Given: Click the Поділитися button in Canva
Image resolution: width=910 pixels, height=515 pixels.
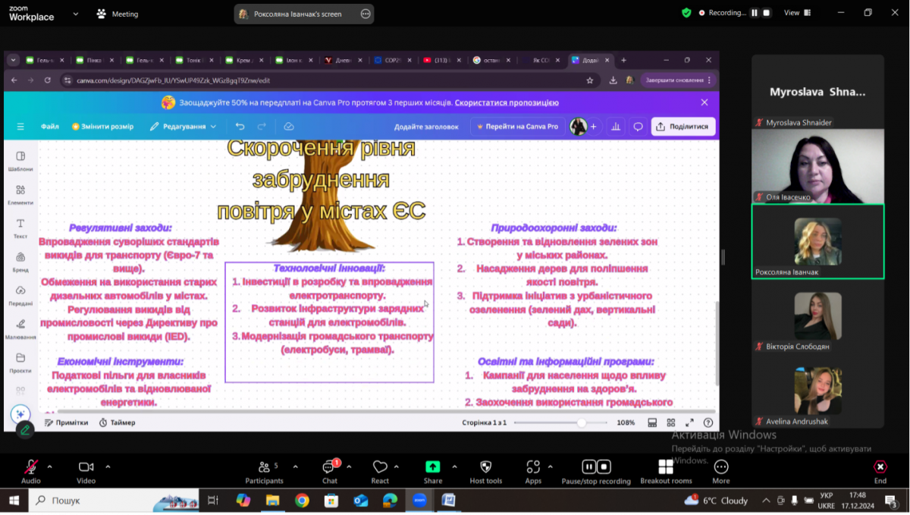Looking at the screenshot, I should [683, 127].
